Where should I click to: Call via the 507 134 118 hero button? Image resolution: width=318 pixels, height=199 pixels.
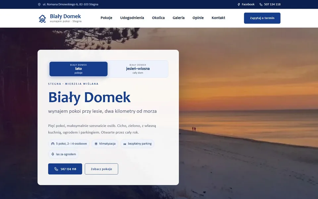tap(65, 169)
